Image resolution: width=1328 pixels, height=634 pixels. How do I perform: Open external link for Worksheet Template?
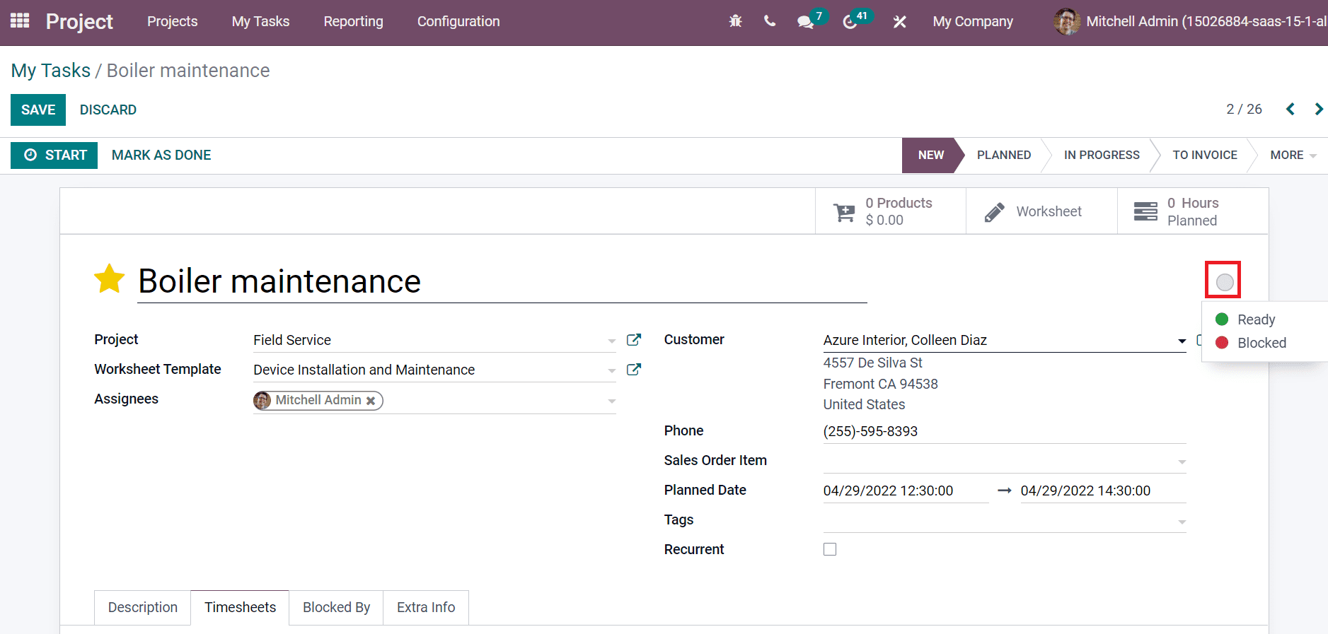634,370
